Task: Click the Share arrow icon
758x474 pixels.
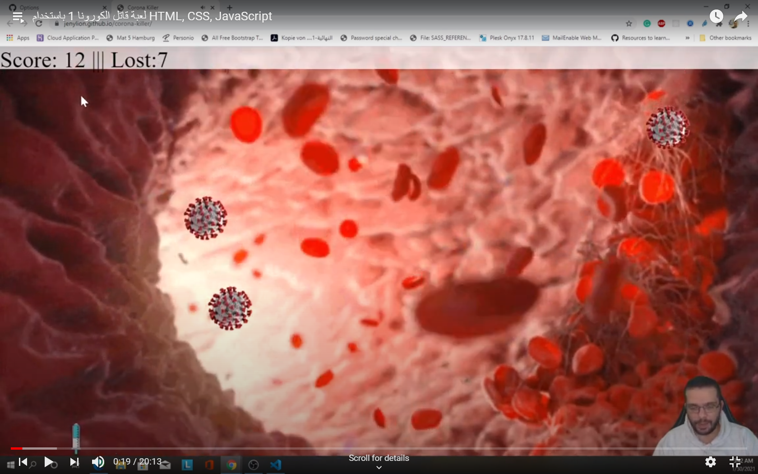Action: pos(740,18)
